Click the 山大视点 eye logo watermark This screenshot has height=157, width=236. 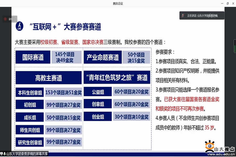point(210,147)
